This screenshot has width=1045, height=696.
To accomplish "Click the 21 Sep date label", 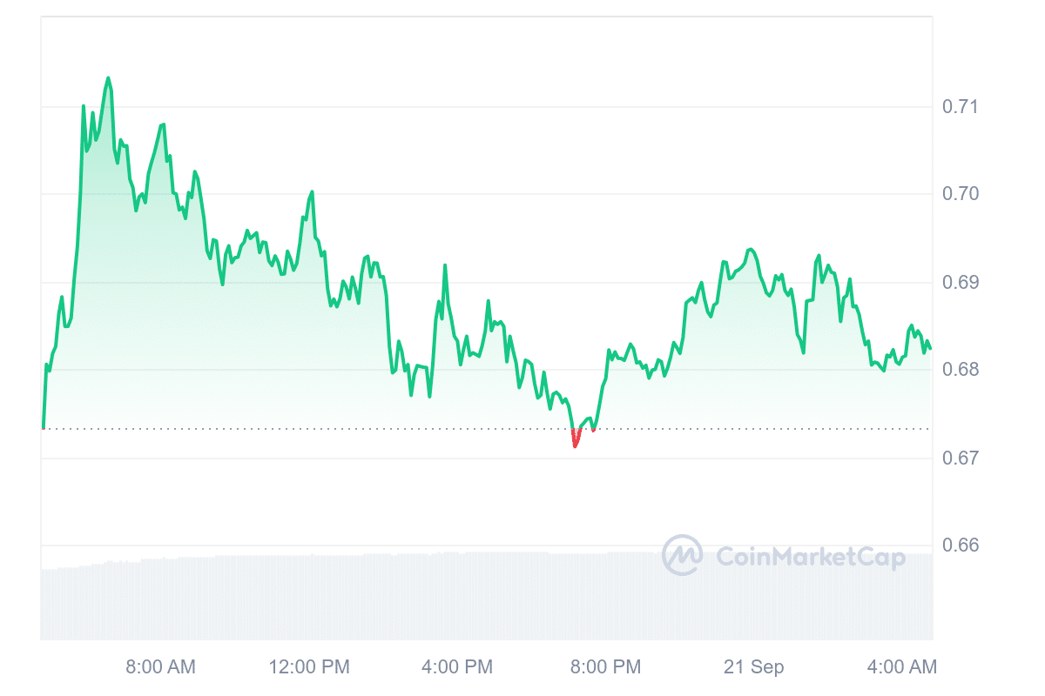I will pyautogui.click(x=754, y=667).
